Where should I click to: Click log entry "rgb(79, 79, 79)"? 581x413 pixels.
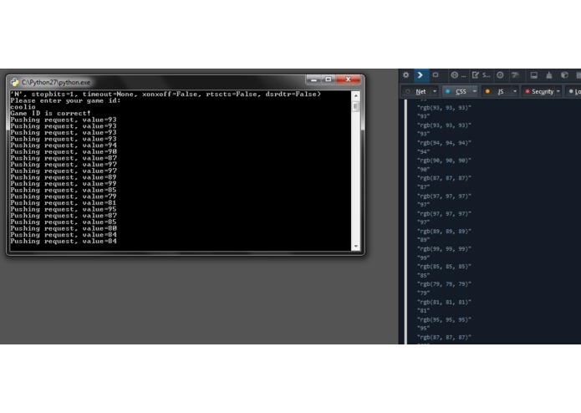(444, 284)
